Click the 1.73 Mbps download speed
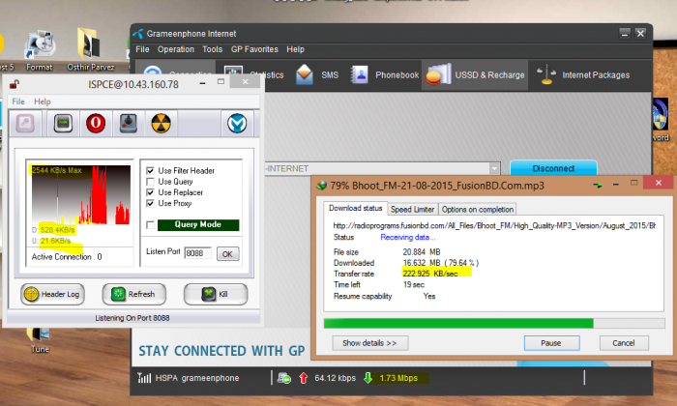Viewport: 677px width, 406px height. [x=398, y=378]
